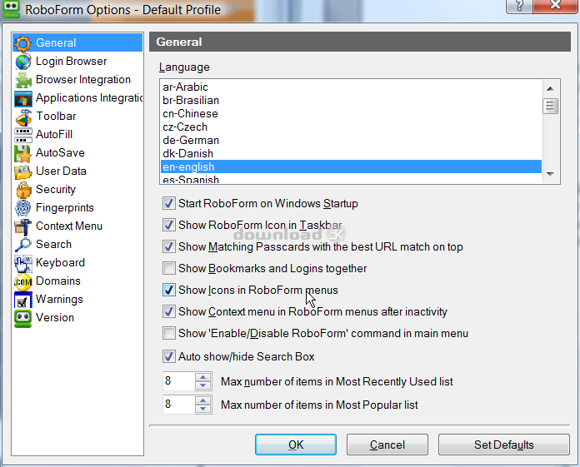Click Most Recently Used number field

click(x=178, y=381)
